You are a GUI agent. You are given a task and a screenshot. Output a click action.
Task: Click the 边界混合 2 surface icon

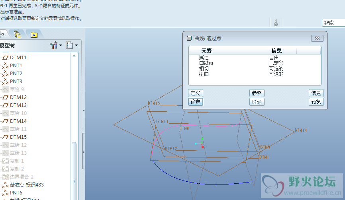tap(6, 177)
